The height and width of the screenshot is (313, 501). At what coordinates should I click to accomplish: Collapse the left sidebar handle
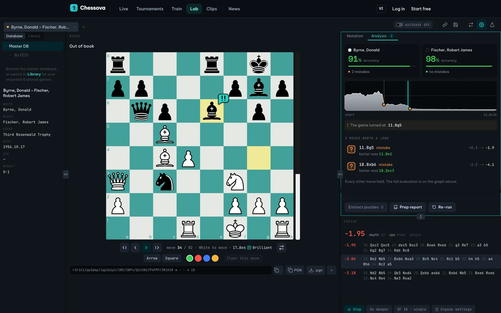point(66,174)
